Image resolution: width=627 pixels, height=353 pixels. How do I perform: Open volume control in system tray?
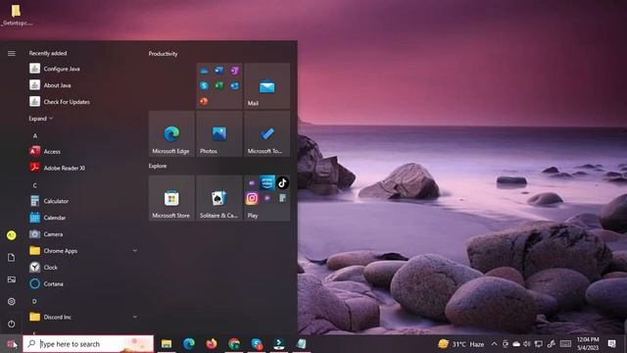coord(527,344)
